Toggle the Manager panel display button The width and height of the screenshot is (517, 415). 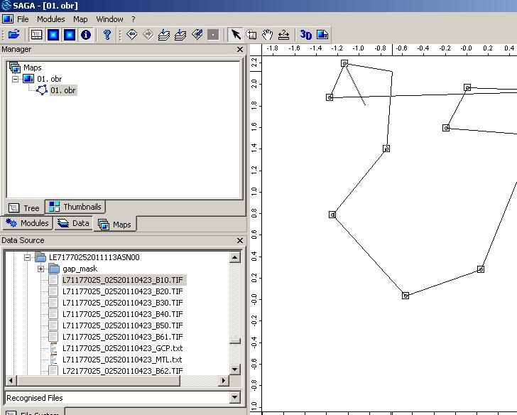(36, 34)
